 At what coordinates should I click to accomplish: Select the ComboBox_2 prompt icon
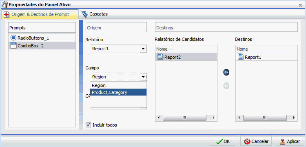pyautogui.click(x=13, y=46)
